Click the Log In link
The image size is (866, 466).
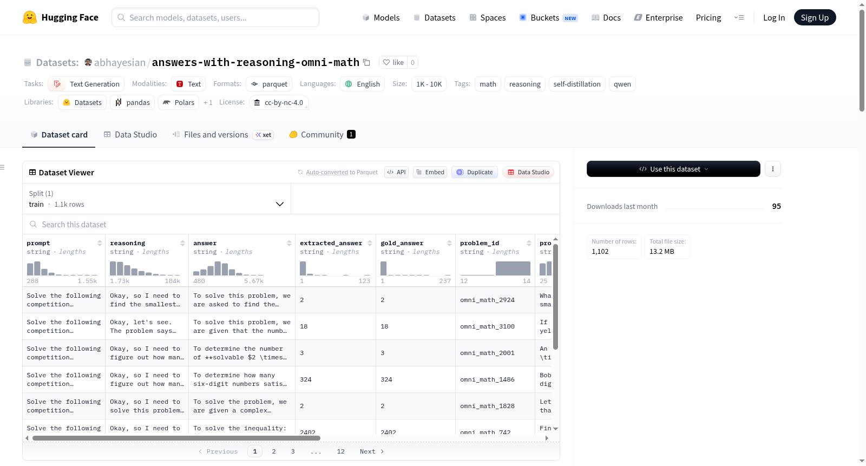pos(774,17)
